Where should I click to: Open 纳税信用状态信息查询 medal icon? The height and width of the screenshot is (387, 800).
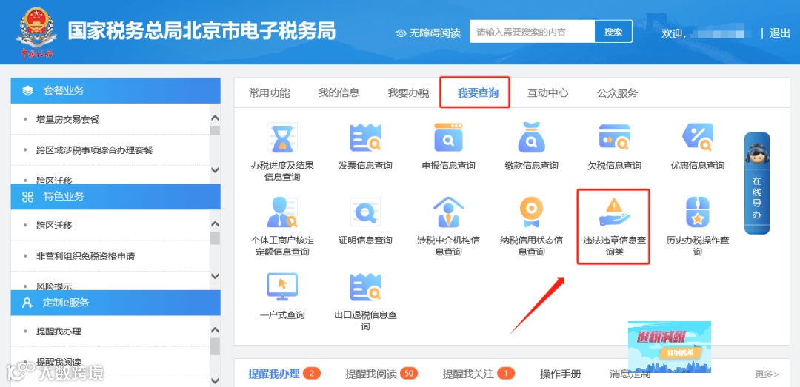tap(532, 212)
